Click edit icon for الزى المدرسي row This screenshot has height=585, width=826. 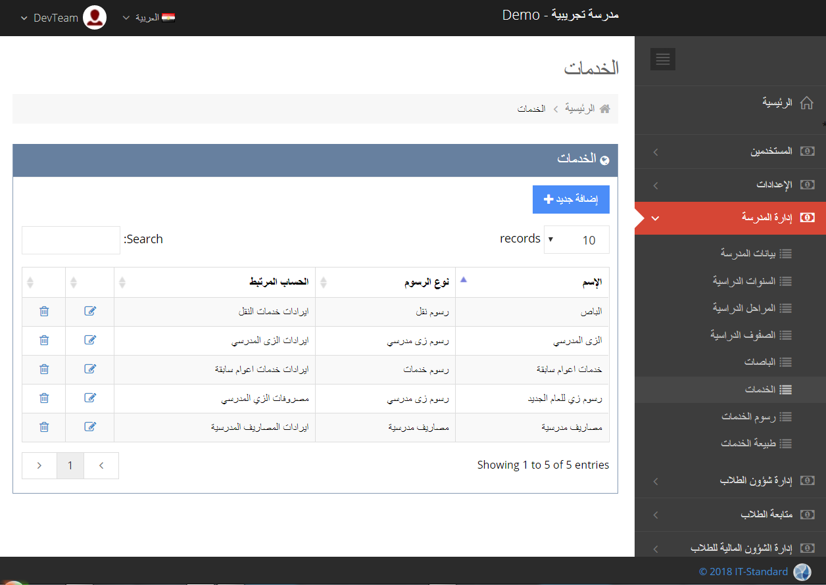tap(90, 340)
